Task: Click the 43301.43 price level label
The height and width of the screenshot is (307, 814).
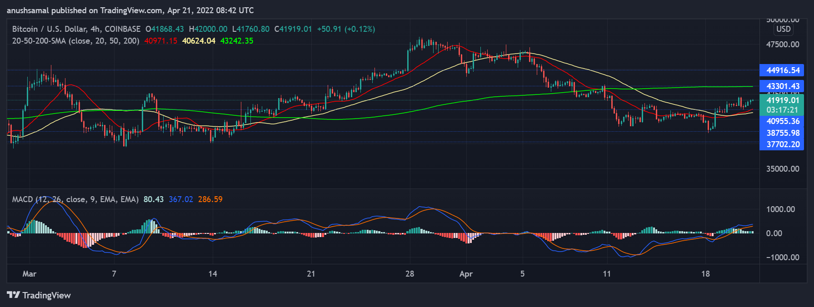Action: click(x=782, y=86)
